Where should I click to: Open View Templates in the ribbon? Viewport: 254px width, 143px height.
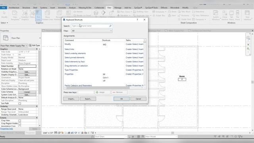pos(15,15)
